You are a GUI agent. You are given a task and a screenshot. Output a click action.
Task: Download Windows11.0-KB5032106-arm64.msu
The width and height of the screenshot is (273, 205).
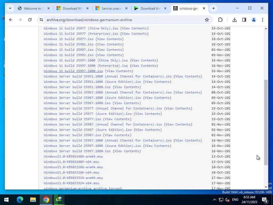click(x=73, y=167)
